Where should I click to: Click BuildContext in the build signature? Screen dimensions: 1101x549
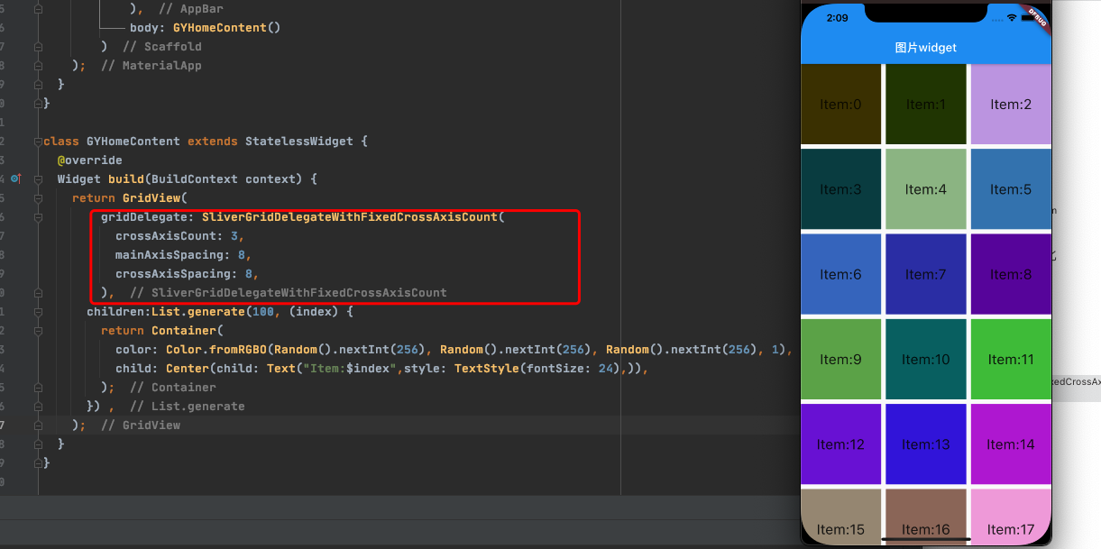(195, 179)
